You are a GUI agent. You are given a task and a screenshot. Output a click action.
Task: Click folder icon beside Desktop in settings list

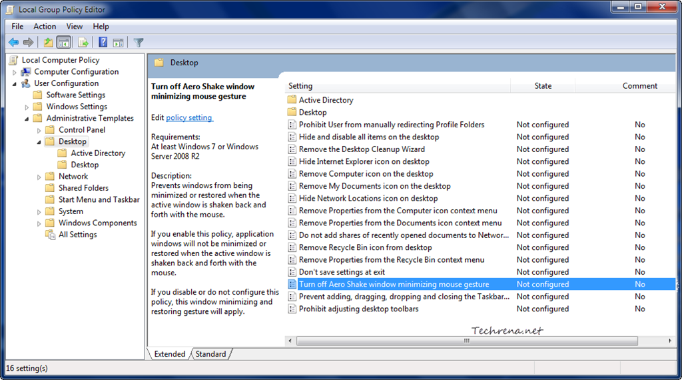point(292,112)
